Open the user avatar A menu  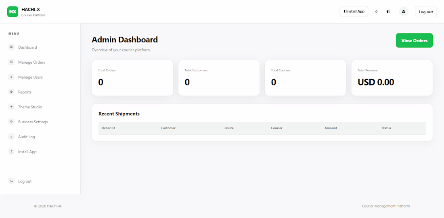tap(404, 12)
